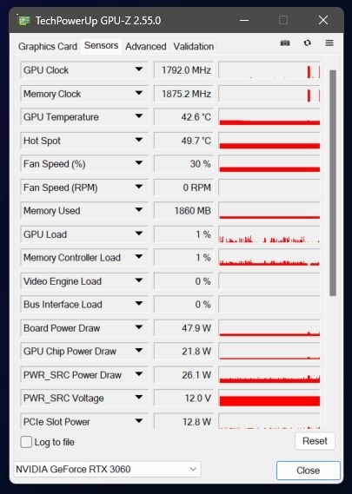Expand the Fan Speed (RPM) dropdown
This screenshot has width=352, height=494.
139,187
